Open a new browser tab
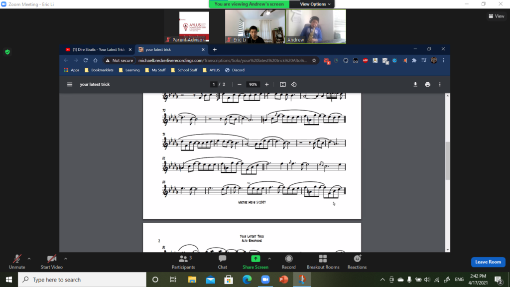 215,49
